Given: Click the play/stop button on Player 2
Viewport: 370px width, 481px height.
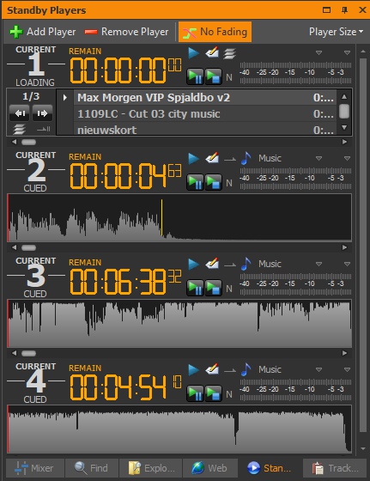Looking at the screenshot, I should 214,182.
